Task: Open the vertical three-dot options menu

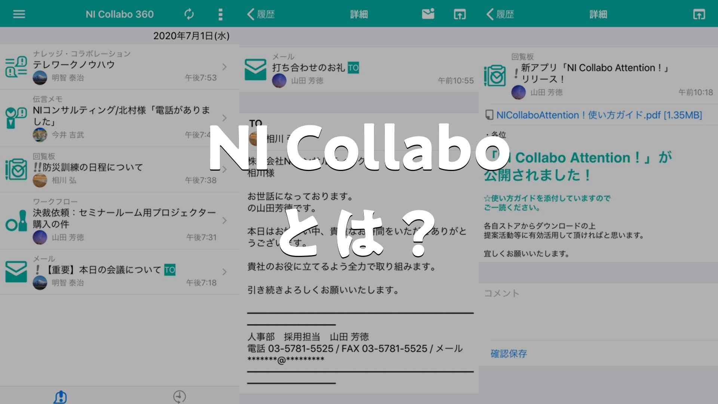Action: 220,14
